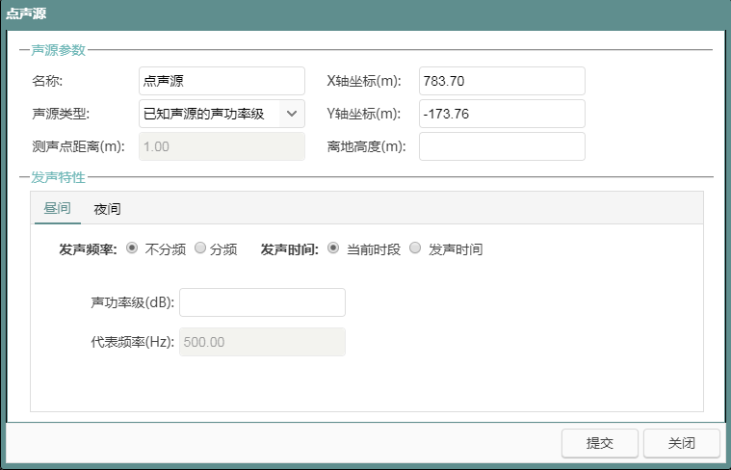Click the 声源参数 section header

tap(59, 49)
